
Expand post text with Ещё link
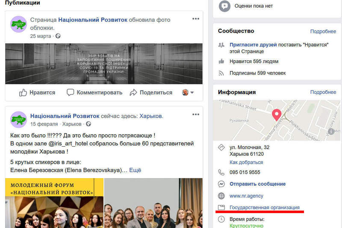coord(135,170)
